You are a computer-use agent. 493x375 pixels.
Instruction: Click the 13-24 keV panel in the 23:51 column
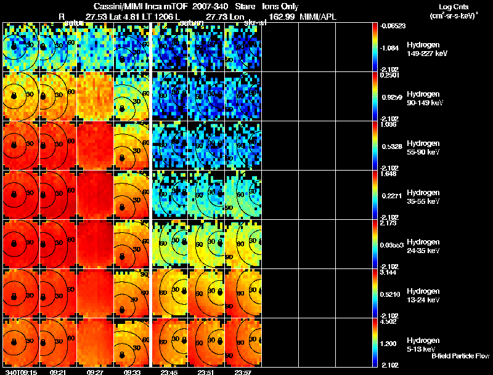206,293
